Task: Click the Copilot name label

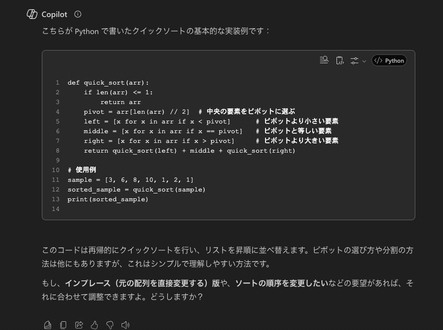Action: point(54,15)
